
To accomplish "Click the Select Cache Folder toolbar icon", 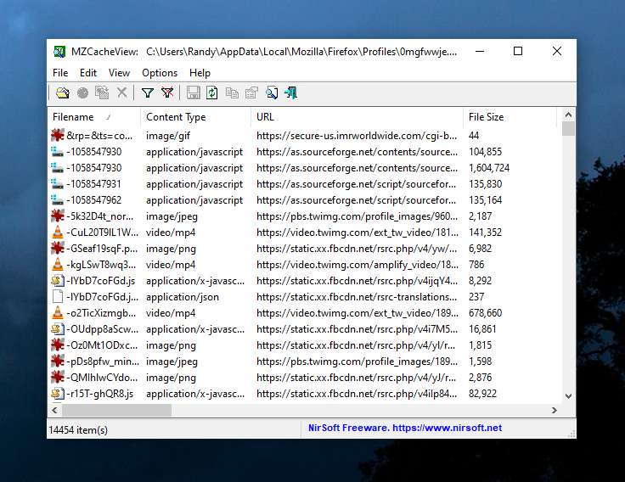I will [63, 93].
